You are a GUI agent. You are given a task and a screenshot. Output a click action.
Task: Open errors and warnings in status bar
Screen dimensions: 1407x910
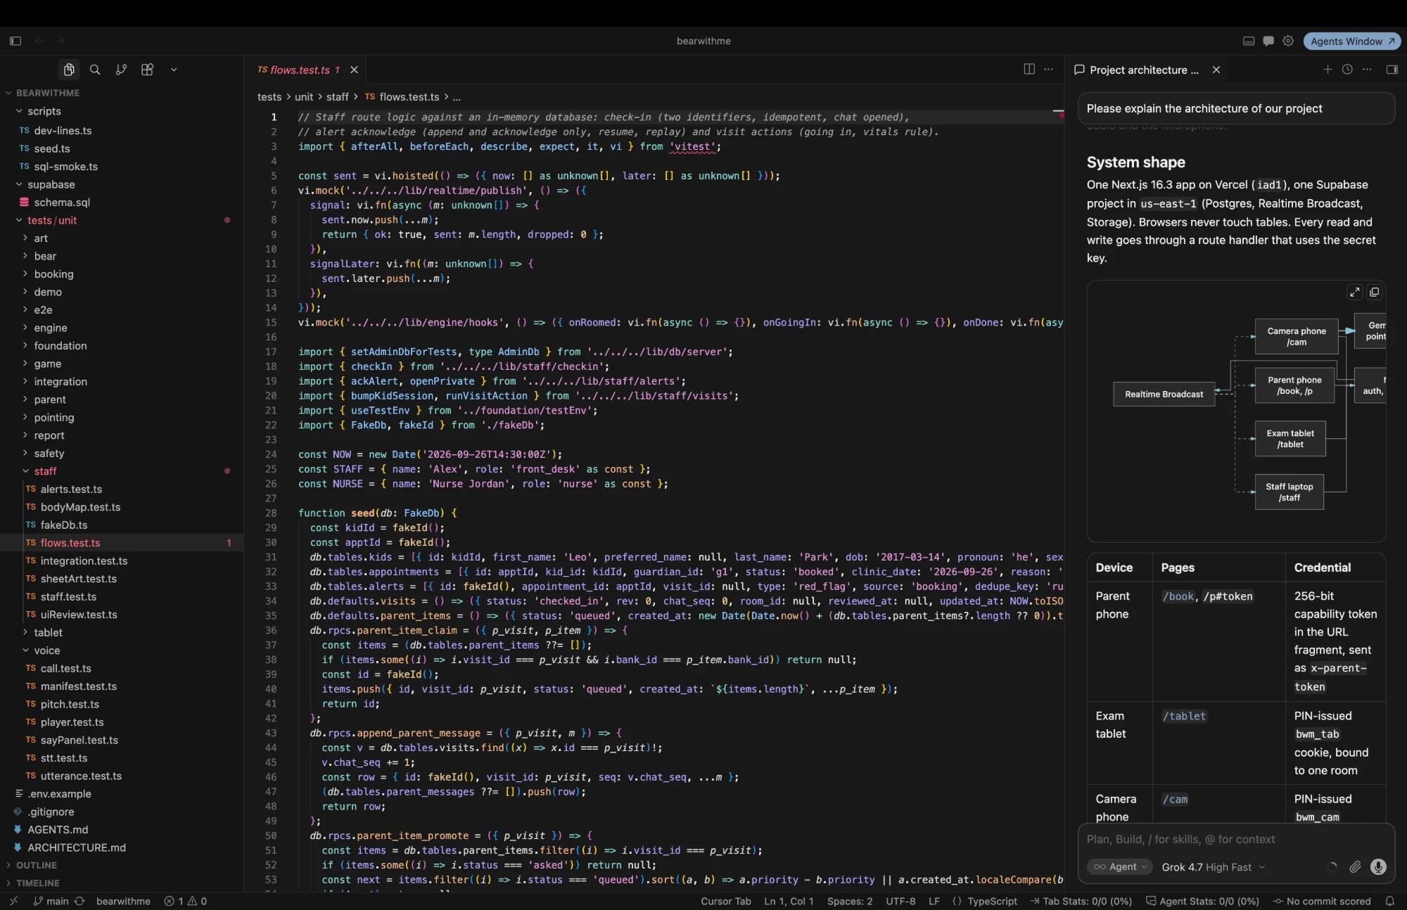[186, 901]
